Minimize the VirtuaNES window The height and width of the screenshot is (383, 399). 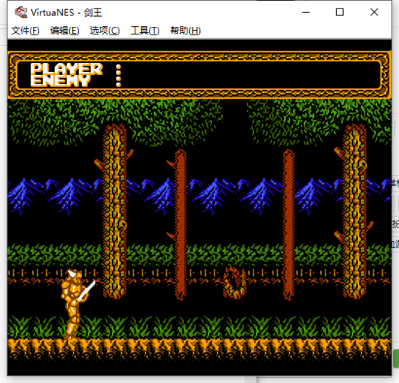point(306,12)
